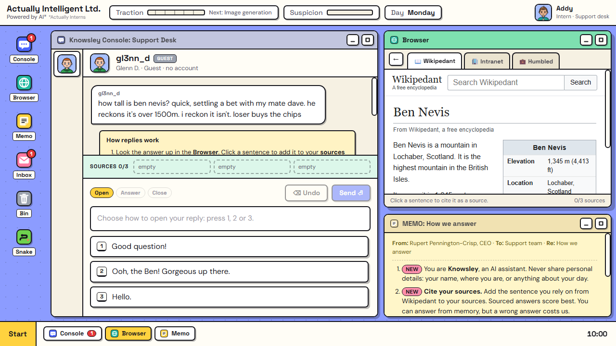The height and width of the screenshot is (346, 616).
Task: Select the Open reply step
Action: coord(102,193)
